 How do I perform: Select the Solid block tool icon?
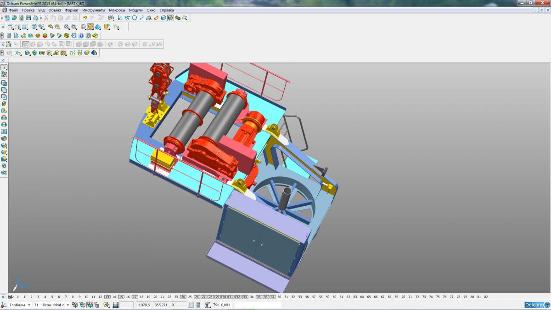163,18
